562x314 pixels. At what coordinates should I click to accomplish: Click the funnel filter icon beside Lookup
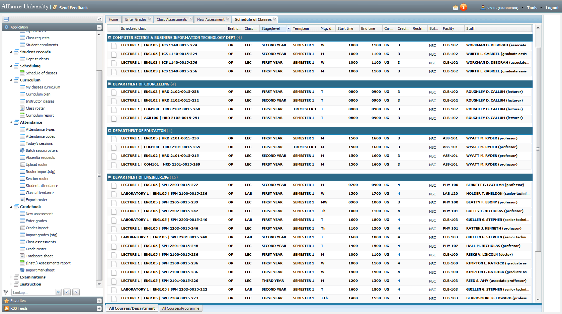point(6,292)
